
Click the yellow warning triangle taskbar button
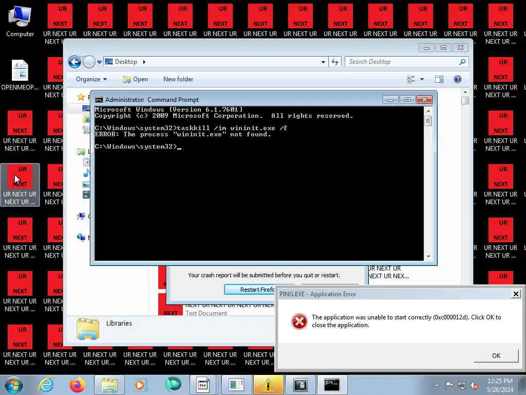coord(268,385)
